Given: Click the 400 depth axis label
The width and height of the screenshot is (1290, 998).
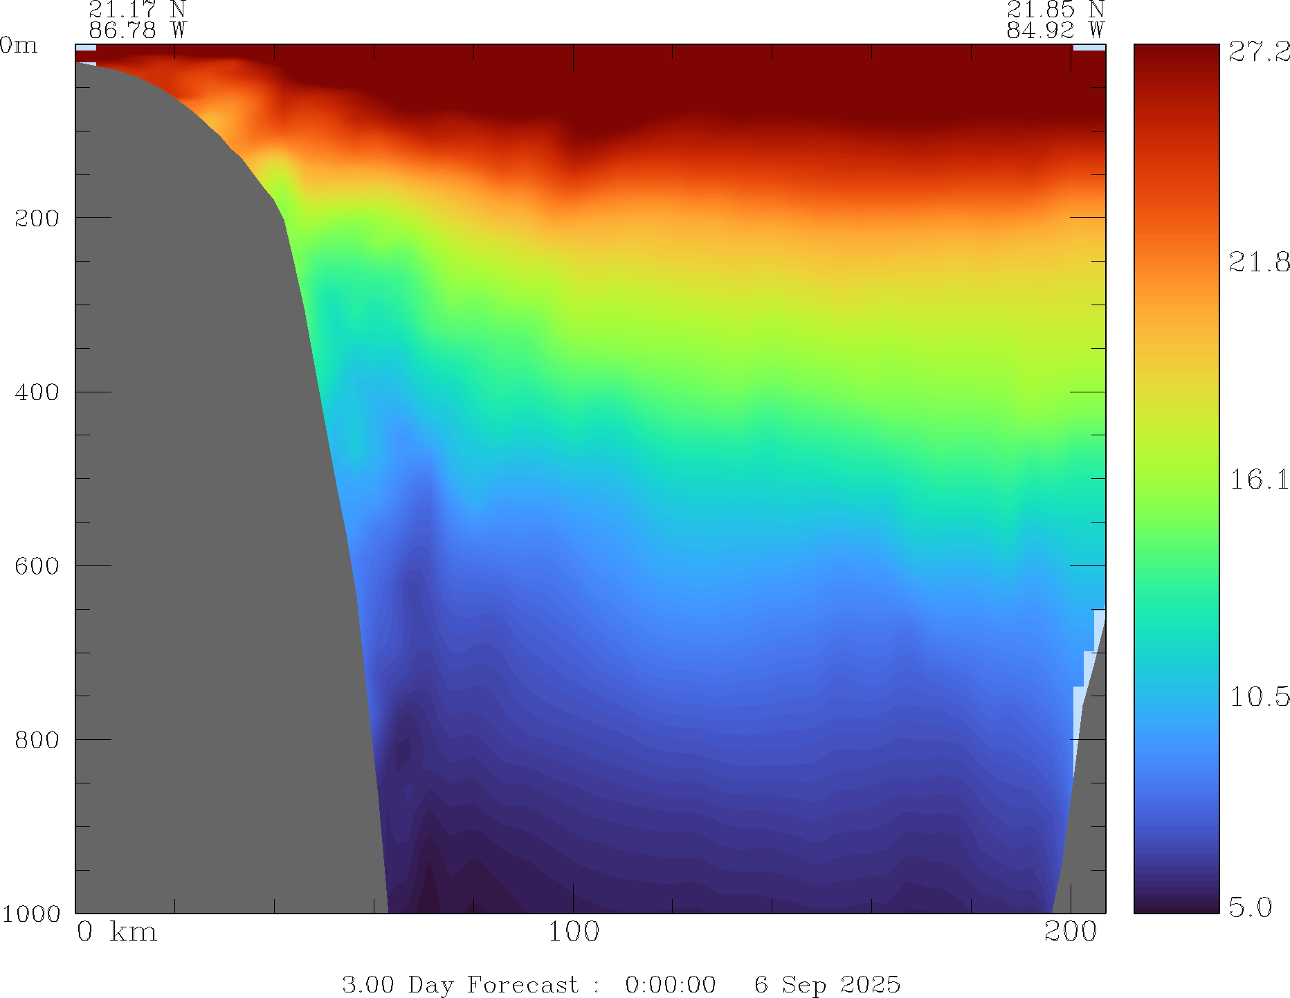Looking at the screenshot, I should pos(37,392).
